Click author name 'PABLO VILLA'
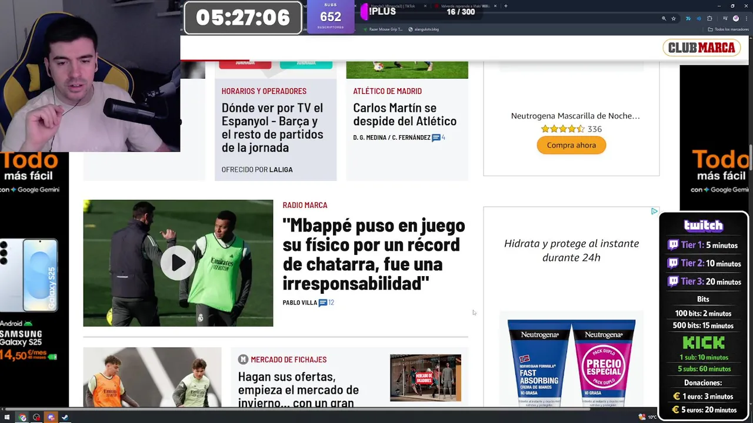 tap(299, 303)
